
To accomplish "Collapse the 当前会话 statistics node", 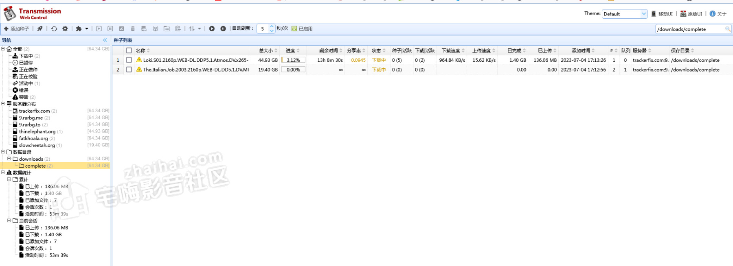I will [x=9, y=220].
